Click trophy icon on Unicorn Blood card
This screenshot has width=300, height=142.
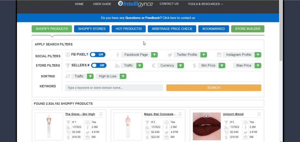coord(226,122)
